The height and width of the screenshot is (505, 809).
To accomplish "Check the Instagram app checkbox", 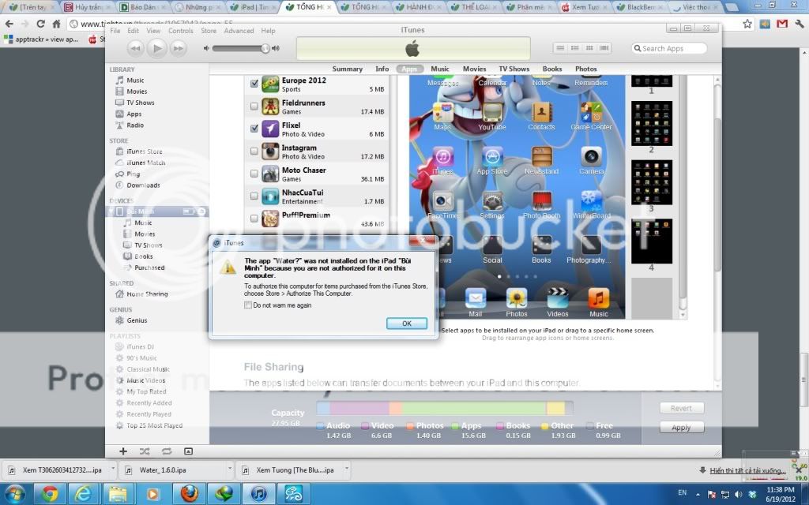I will click(x=254, y=151).
